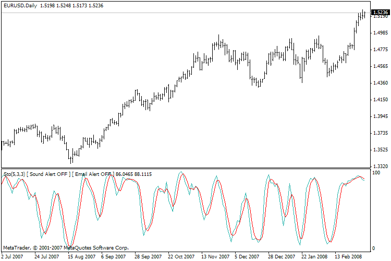
Task: Click the 1.4985 price level on the axis
Action: point(381,33)
